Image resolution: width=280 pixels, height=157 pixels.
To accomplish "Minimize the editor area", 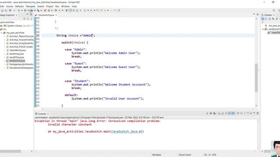I will pyautogui.click(x=254, y=14).
